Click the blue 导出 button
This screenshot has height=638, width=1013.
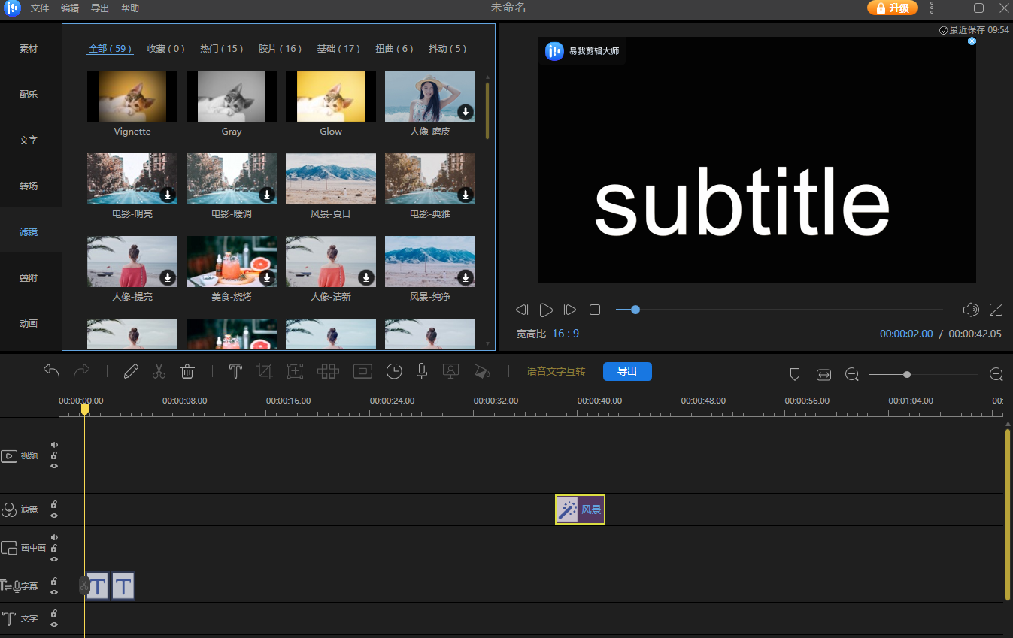(x=627, y=371)
